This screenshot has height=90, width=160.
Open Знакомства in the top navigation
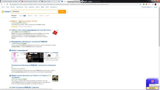coord(31,7)
